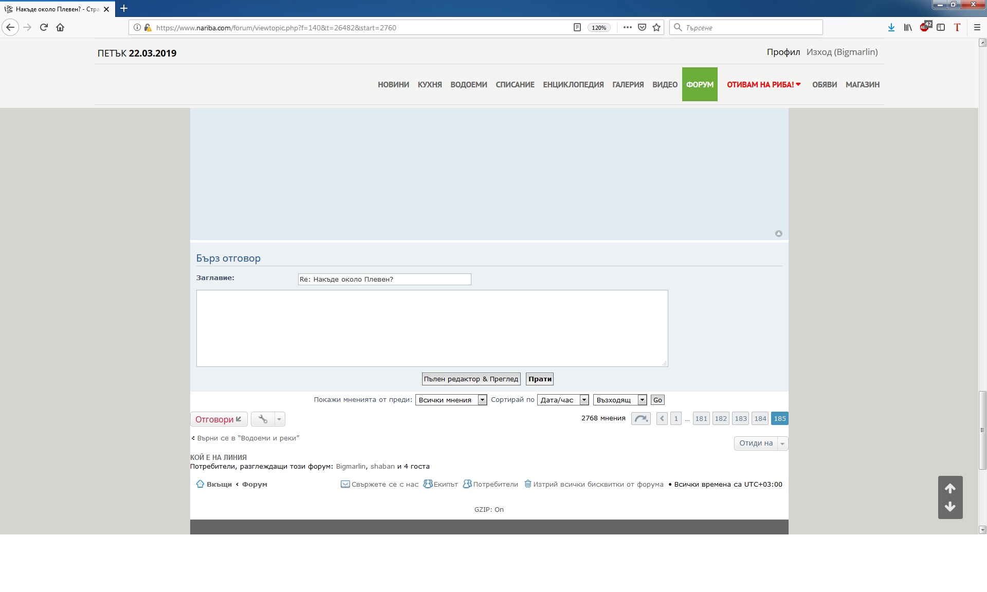The height and width of the screenshot is (592, 987).
Task: Click the browser home icon
Action: tap(60, 27)
